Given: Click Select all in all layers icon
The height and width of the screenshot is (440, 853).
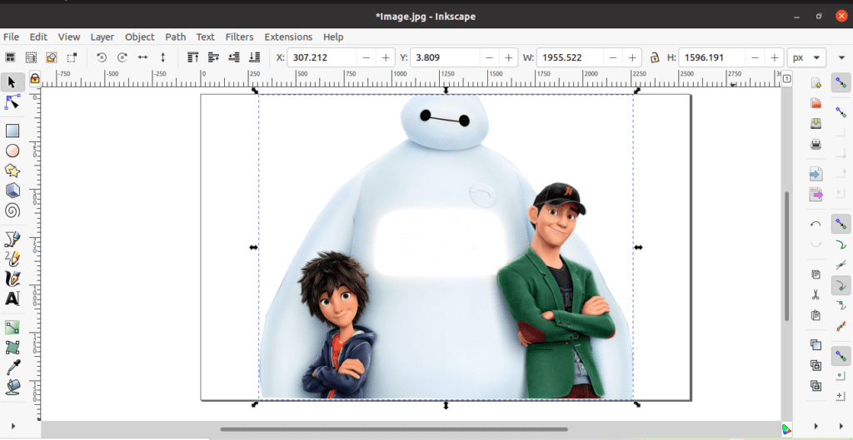Looking at the screenshot, I should pos(31,57).
